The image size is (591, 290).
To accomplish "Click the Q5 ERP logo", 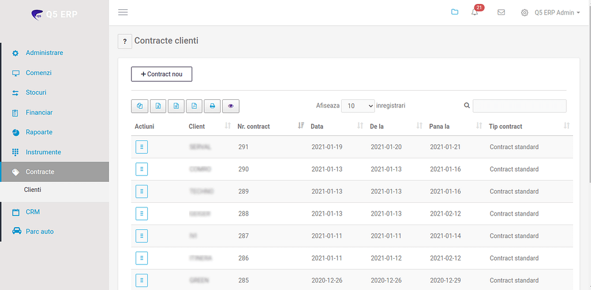I will pyautogui.click(x=55, y=14).
